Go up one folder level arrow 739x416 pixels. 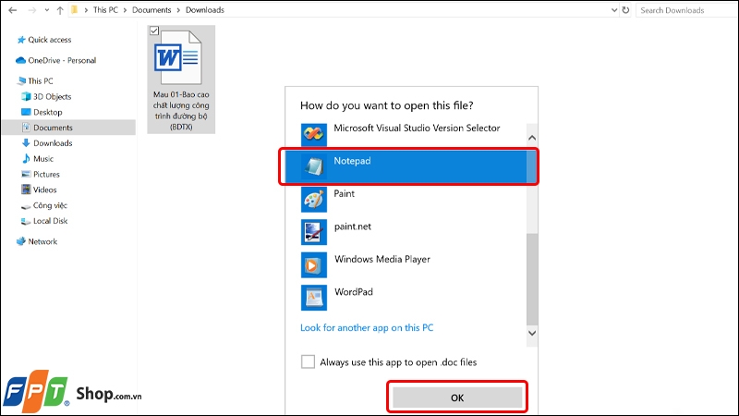pyautogui.click(x=60, y=10)
